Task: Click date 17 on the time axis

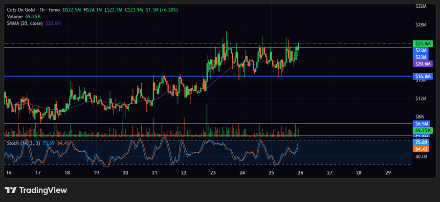Action: pyautogui.click(x=38, y=173)
